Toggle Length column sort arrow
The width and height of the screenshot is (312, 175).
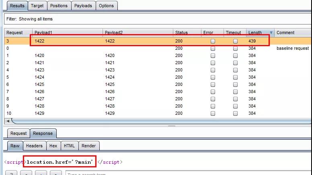(x=271, y=33)
